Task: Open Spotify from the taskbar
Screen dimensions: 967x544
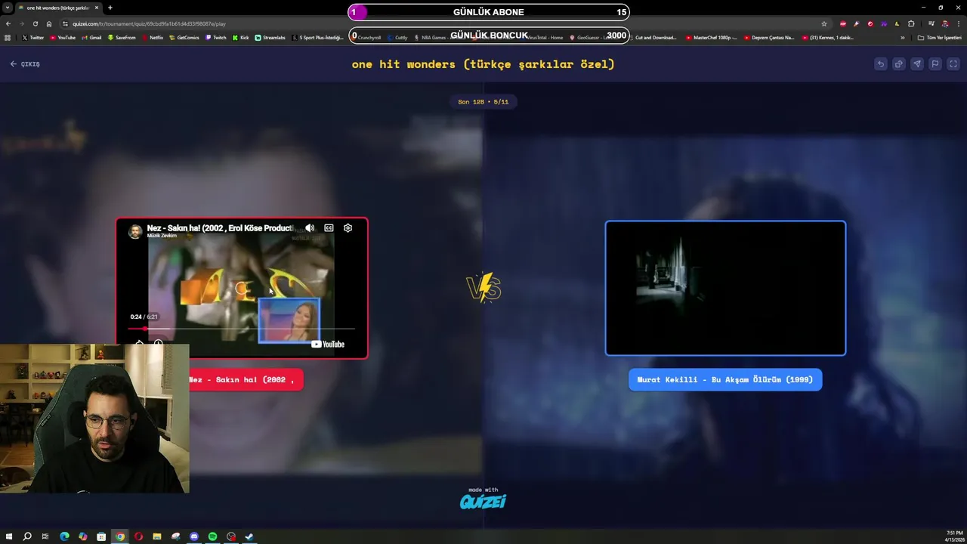Action: (212, 536)
